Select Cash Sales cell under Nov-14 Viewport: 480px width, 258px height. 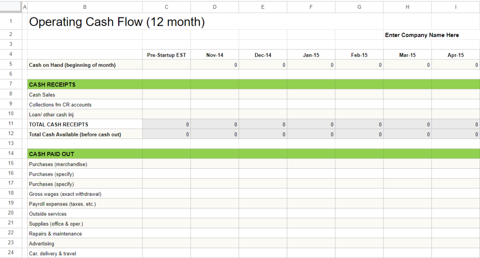(x=215, y=95)
